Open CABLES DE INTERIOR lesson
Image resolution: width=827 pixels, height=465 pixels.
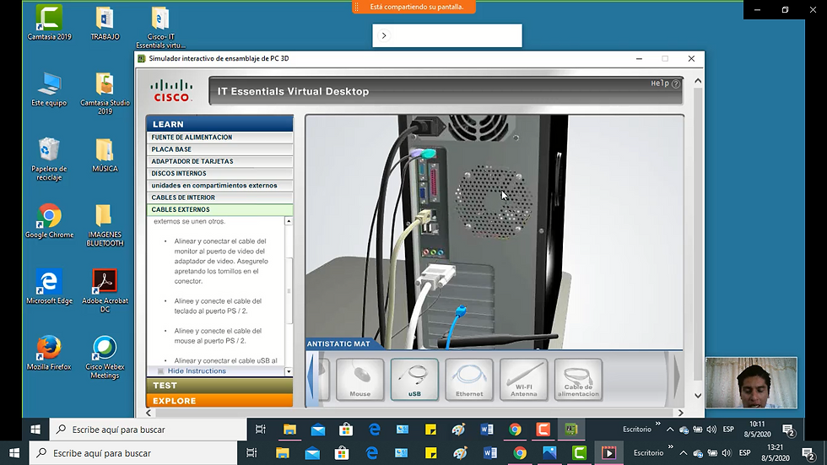(x=219, y=197)
